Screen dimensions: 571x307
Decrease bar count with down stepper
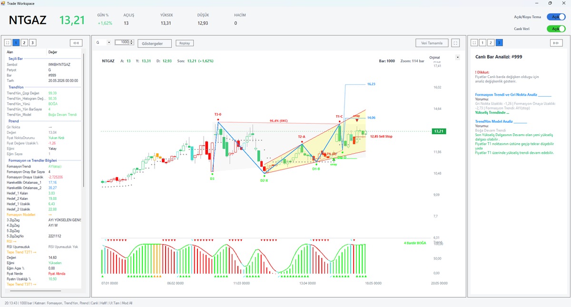[x=132, y=44]
